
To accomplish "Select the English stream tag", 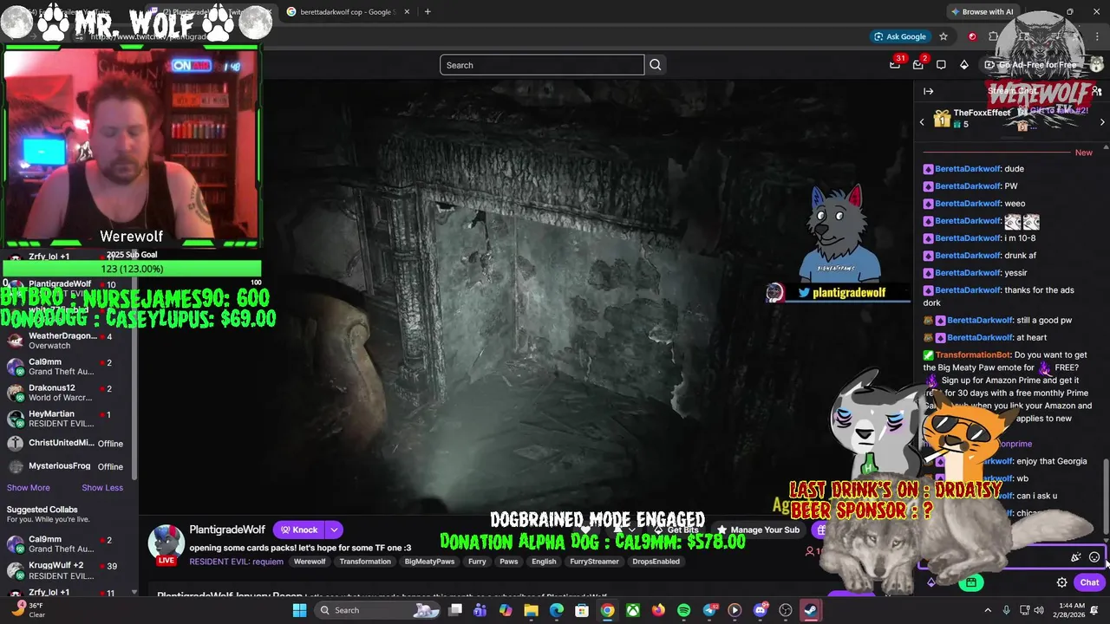I will [x=544, y=562].
